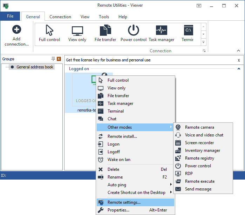245x215 pixels.
Task: Toggle the Groups panel pin icon
Action: tap(53, 59)
